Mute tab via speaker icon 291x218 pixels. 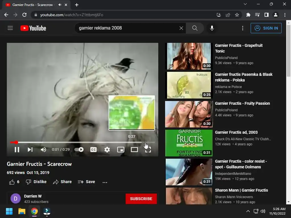pos(60,5)
